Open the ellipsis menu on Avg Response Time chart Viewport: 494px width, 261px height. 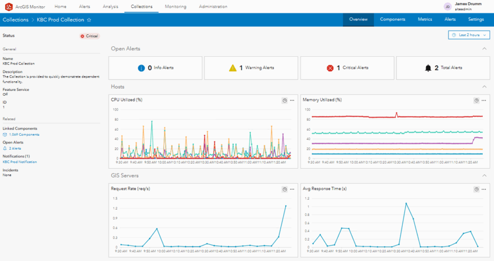(x=484, y=189)
